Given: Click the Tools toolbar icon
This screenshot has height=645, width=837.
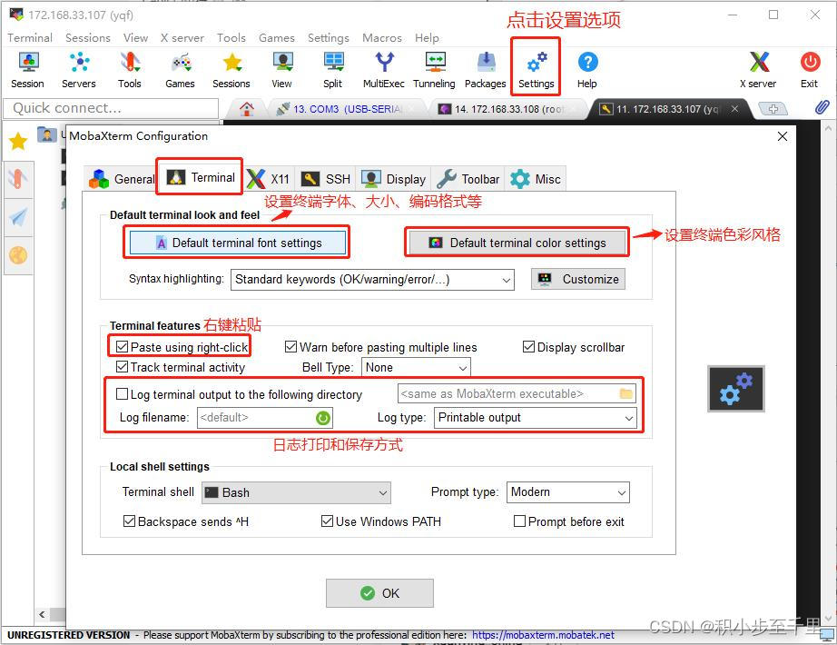Looking at the screenshot, I should [x=130, y=70].
